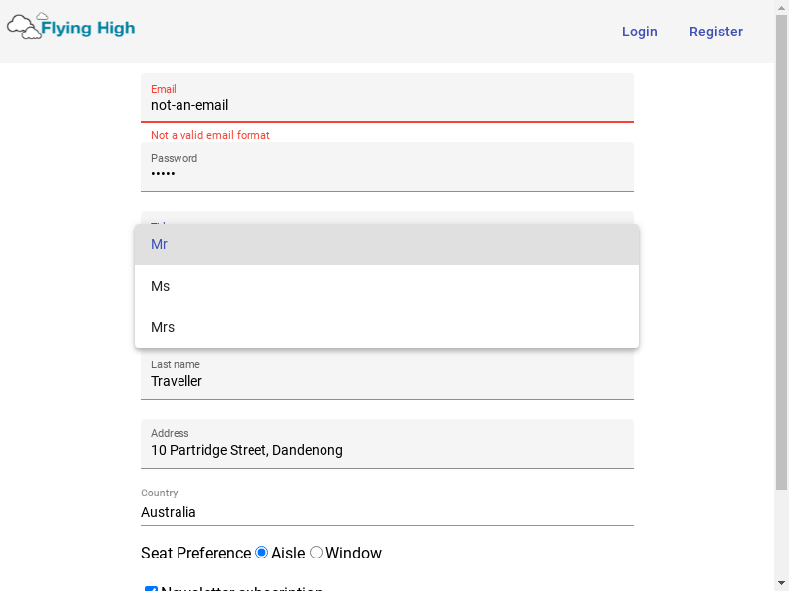
Task: Pick Mrs option in title list
Action: coord(387,327)
